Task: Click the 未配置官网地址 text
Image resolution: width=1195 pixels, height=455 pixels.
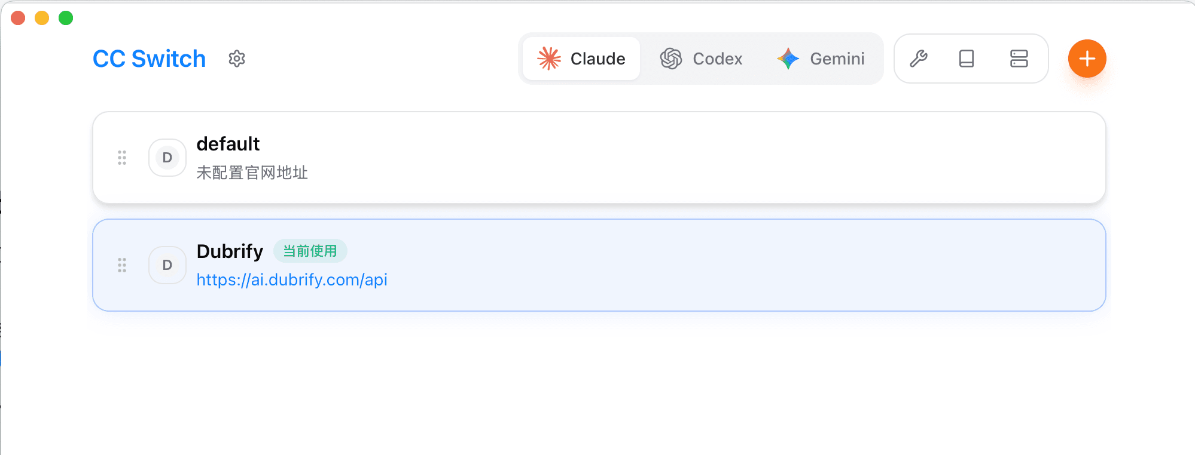Action: click(252, 173)
